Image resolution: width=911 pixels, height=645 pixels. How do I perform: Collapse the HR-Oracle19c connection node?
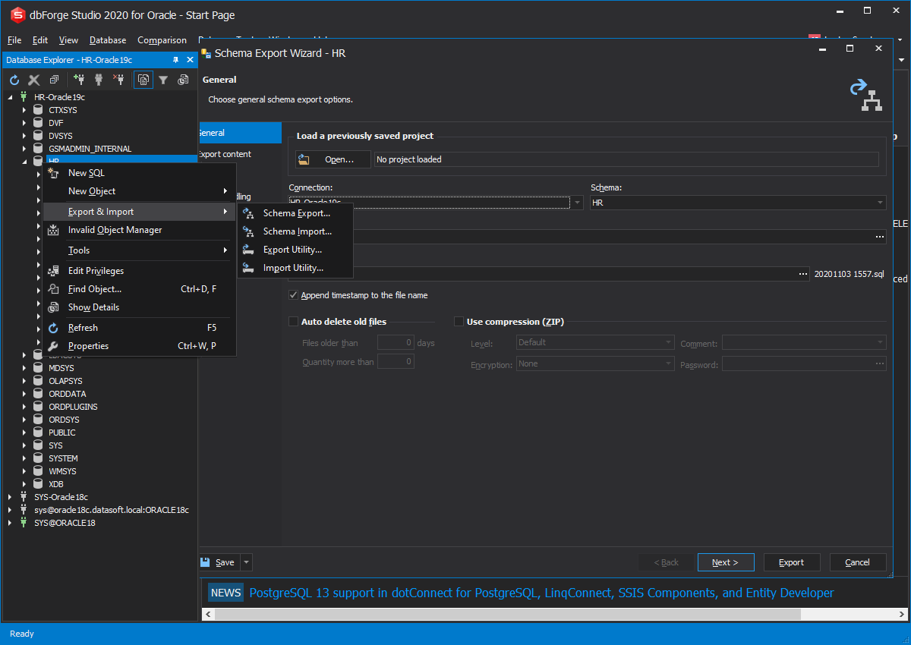[x=11, y=97]
